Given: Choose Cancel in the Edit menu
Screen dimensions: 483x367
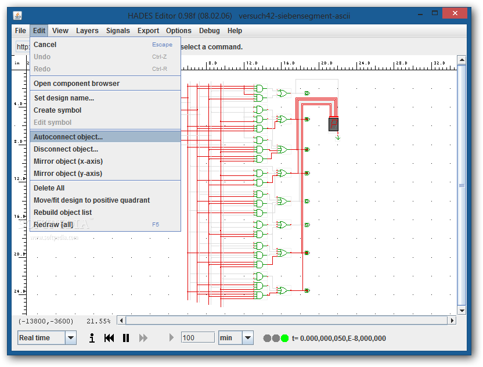Looking at the screenshot, I should click(x=105, y=45).
